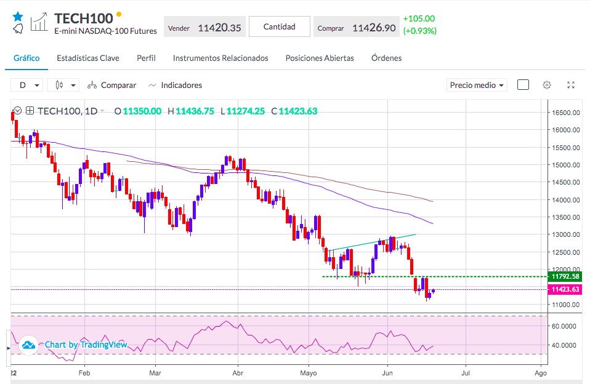
Task: Open the Posiciones Abiertas tab
Action: coord(320,58)
